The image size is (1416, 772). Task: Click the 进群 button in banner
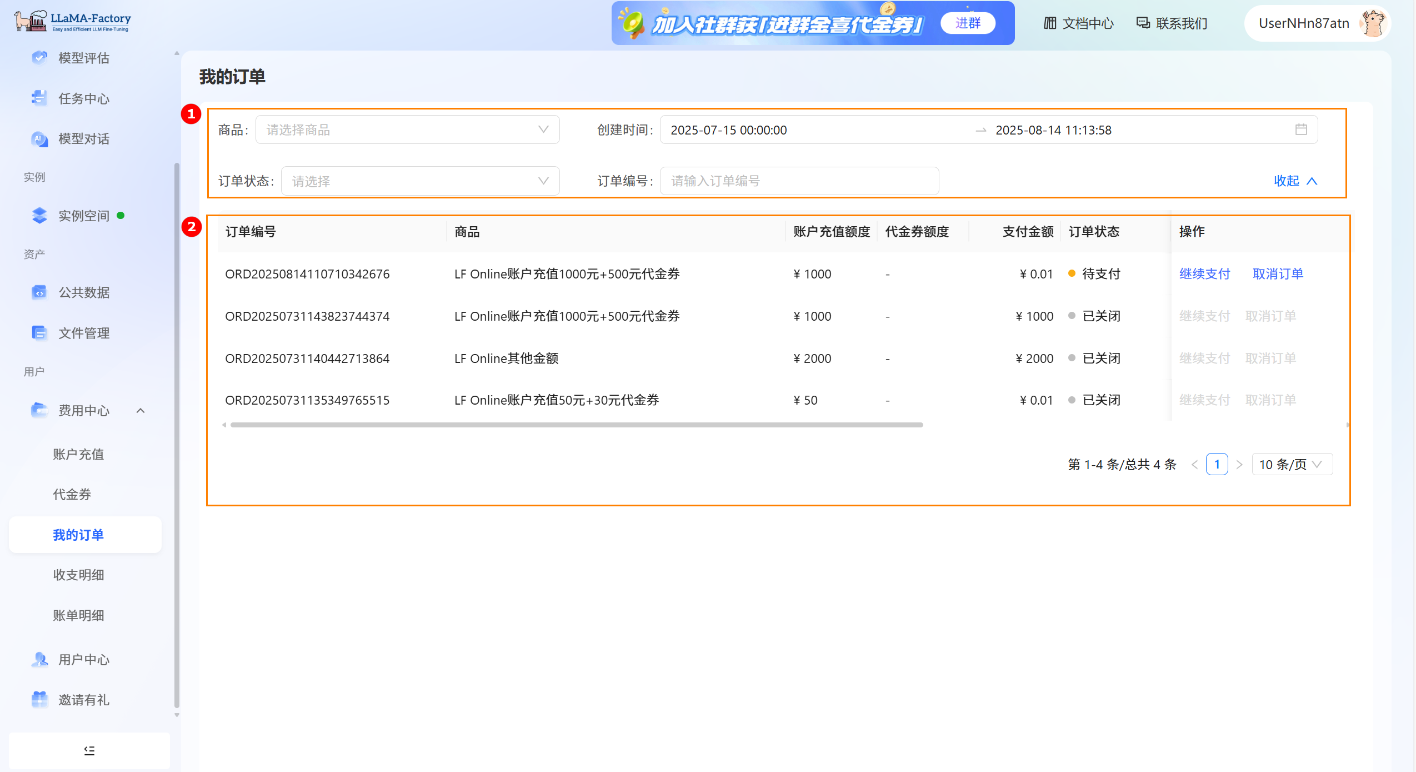(968, 23)
